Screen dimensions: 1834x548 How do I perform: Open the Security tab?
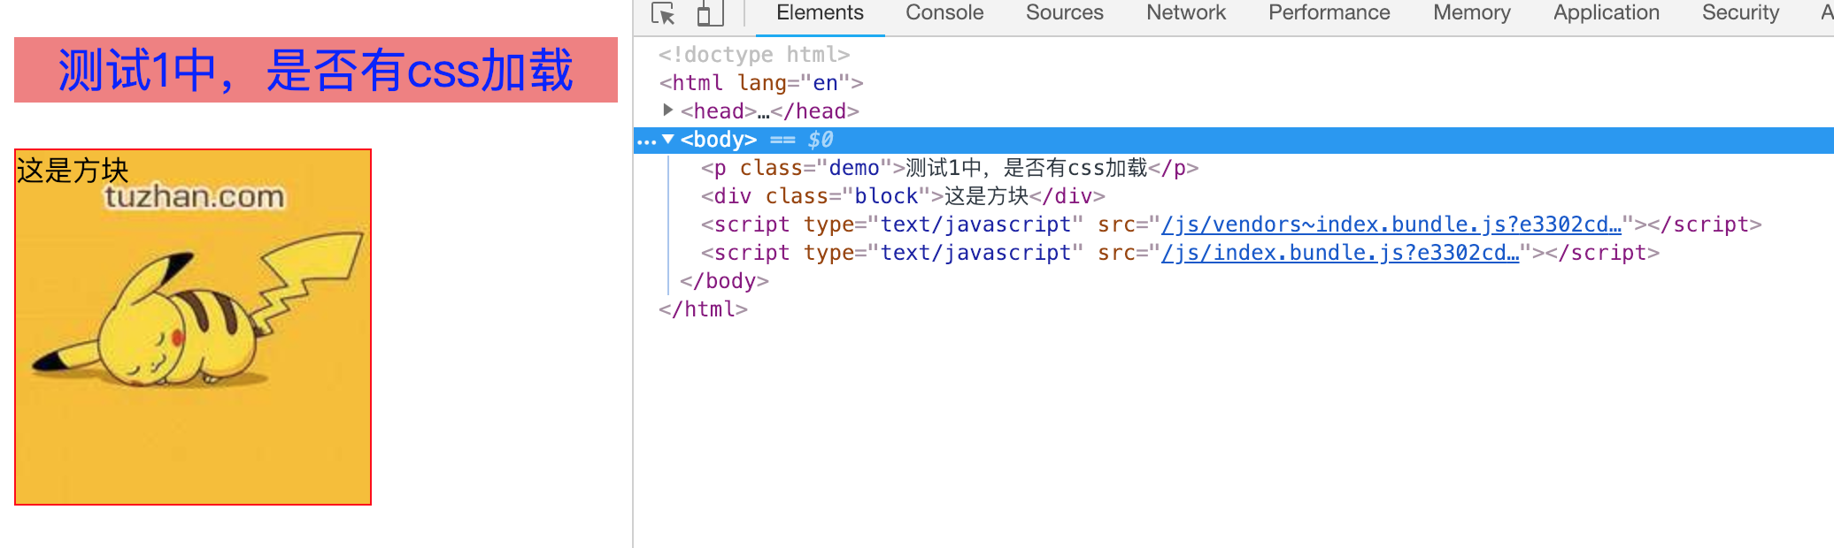coord(1740,13)
